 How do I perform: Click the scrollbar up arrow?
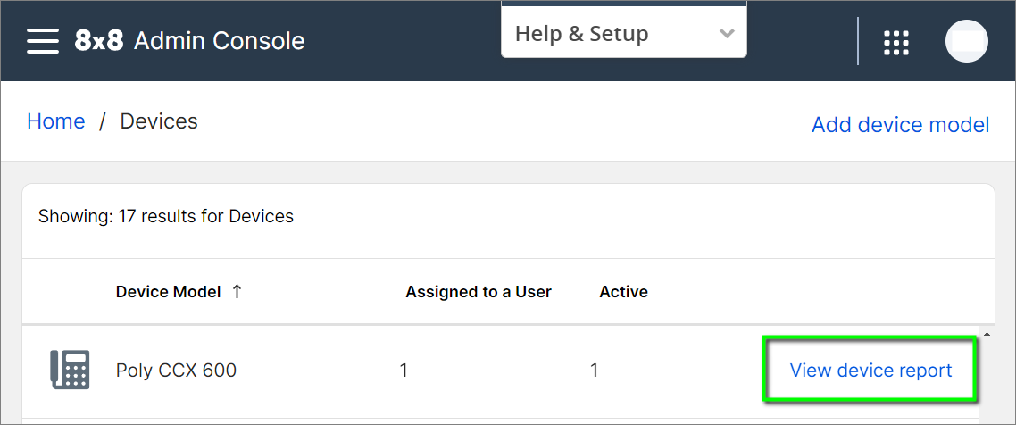pyautogui.click(x=987, y=334)
